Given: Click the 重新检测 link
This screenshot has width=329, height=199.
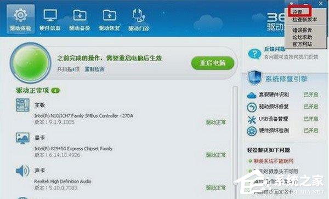Looking at the screenshot, I should pyautogui.click(x=94, y=69).
